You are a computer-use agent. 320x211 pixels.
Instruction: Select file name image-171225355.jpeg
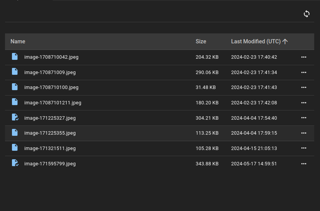pos(50,133)
